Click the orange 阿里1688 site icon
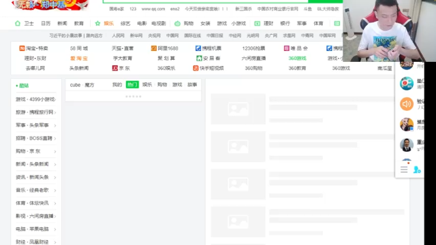 tap(154, 48)
